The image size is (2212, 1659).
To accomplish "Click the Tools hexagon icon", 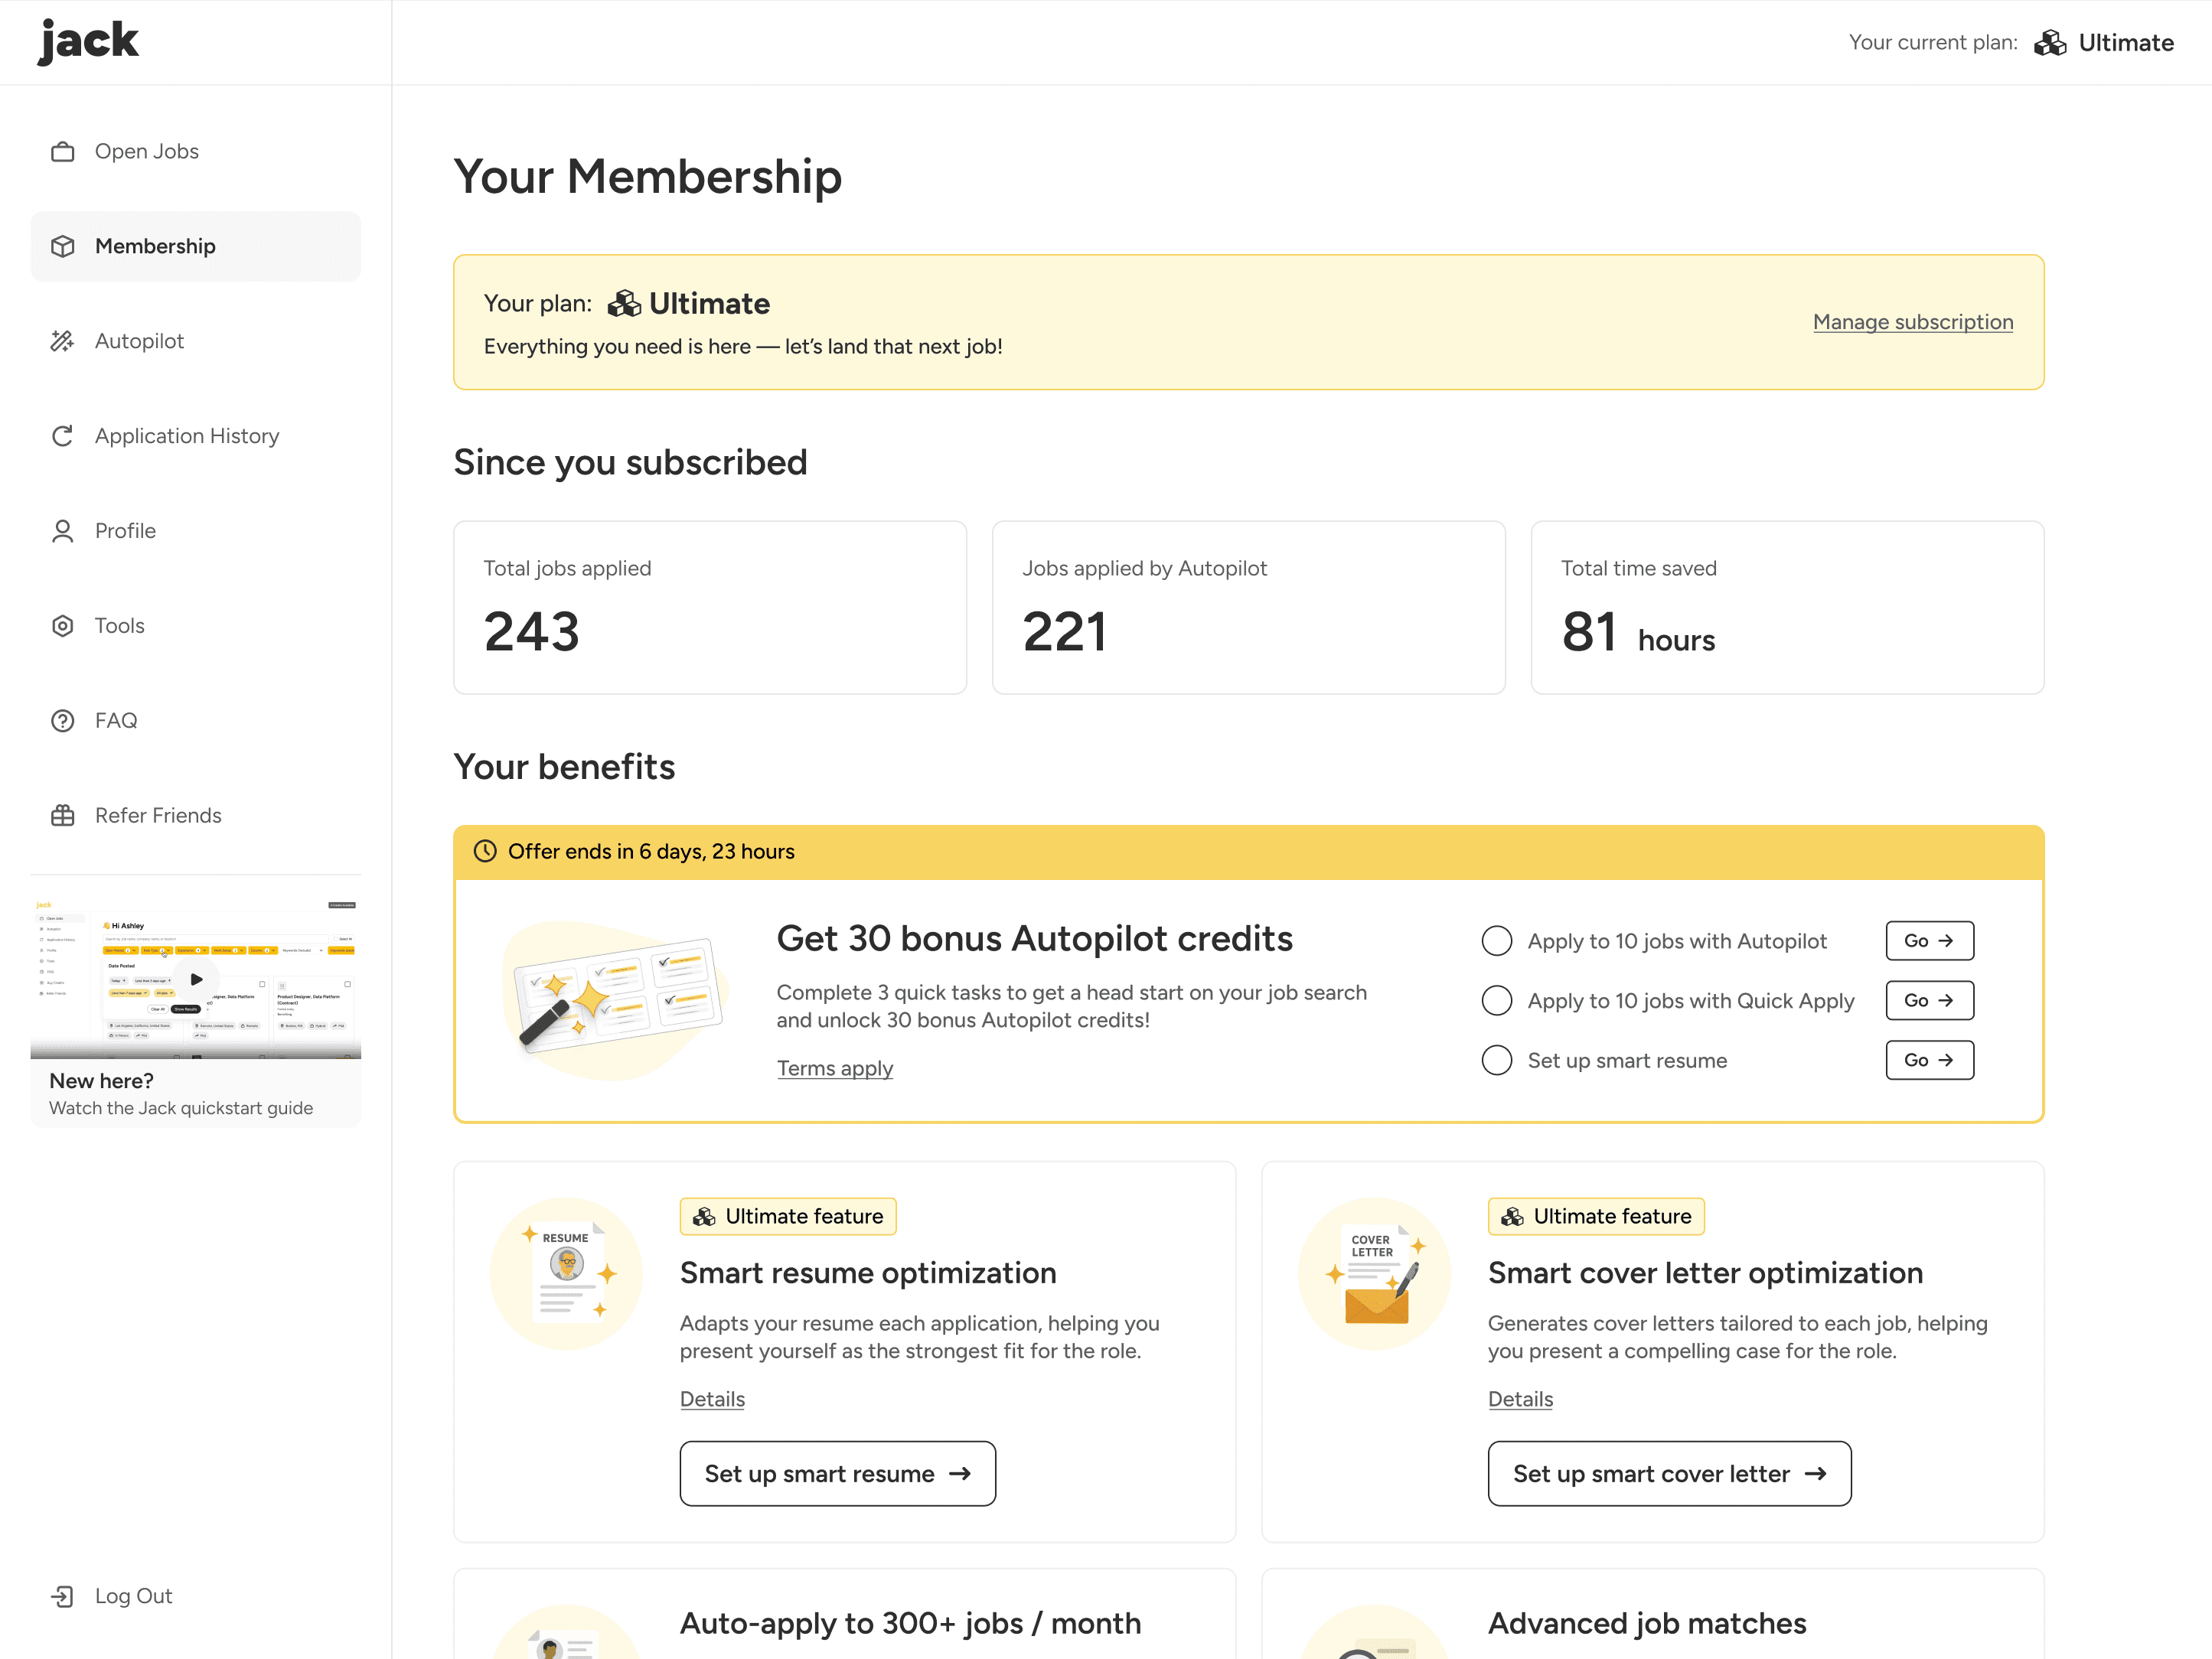I will pyautogui.click(x=63, y=626).
